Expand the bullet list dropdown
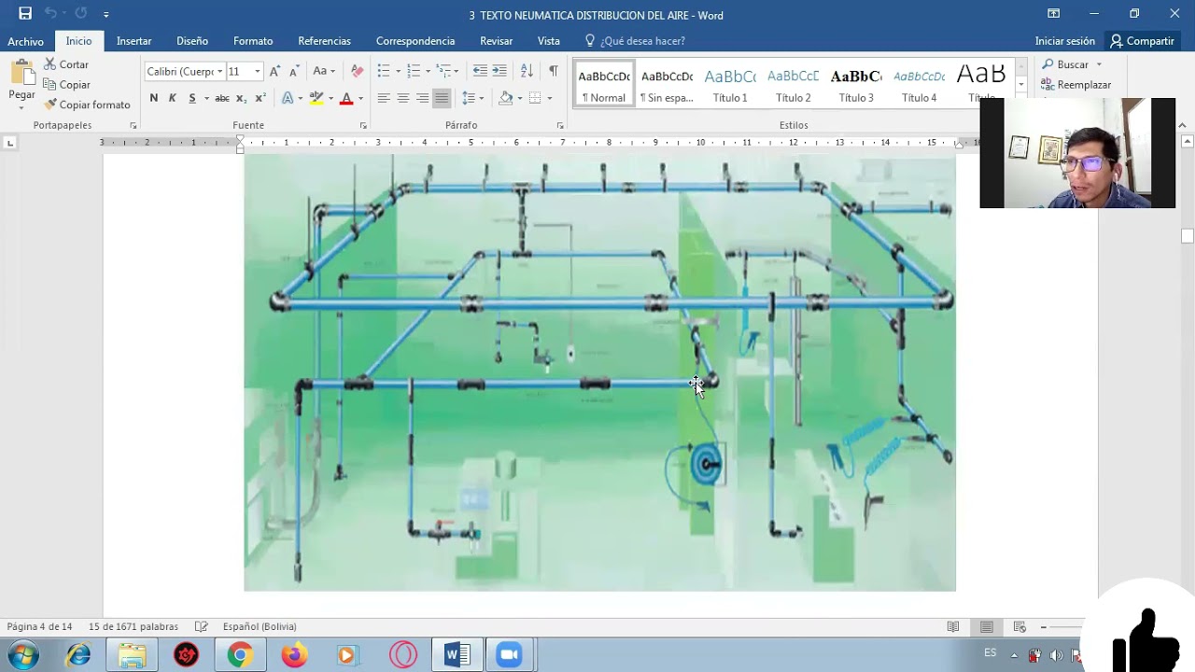This screenshot has width=1195, height=672. (x=399, y=72)
